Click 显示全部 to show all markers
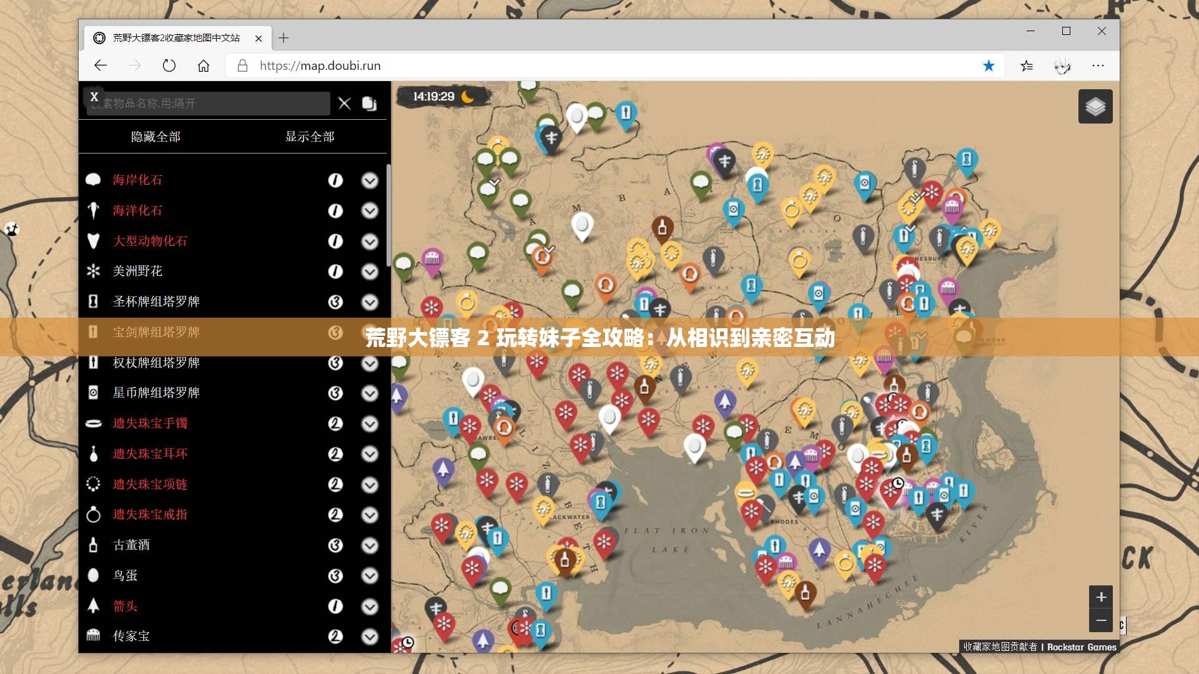This screenshot has width=1199, height=674. coord(310,137)
